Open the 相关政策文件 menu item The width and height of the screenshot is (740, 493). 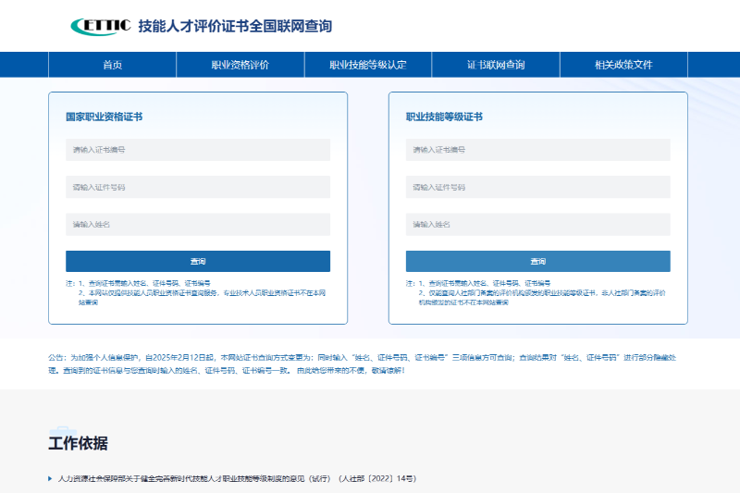(x=623, y=65)
